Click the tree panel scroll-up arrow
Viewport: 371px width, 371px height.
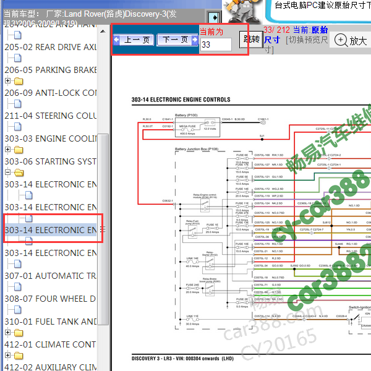tap(103, 31)
